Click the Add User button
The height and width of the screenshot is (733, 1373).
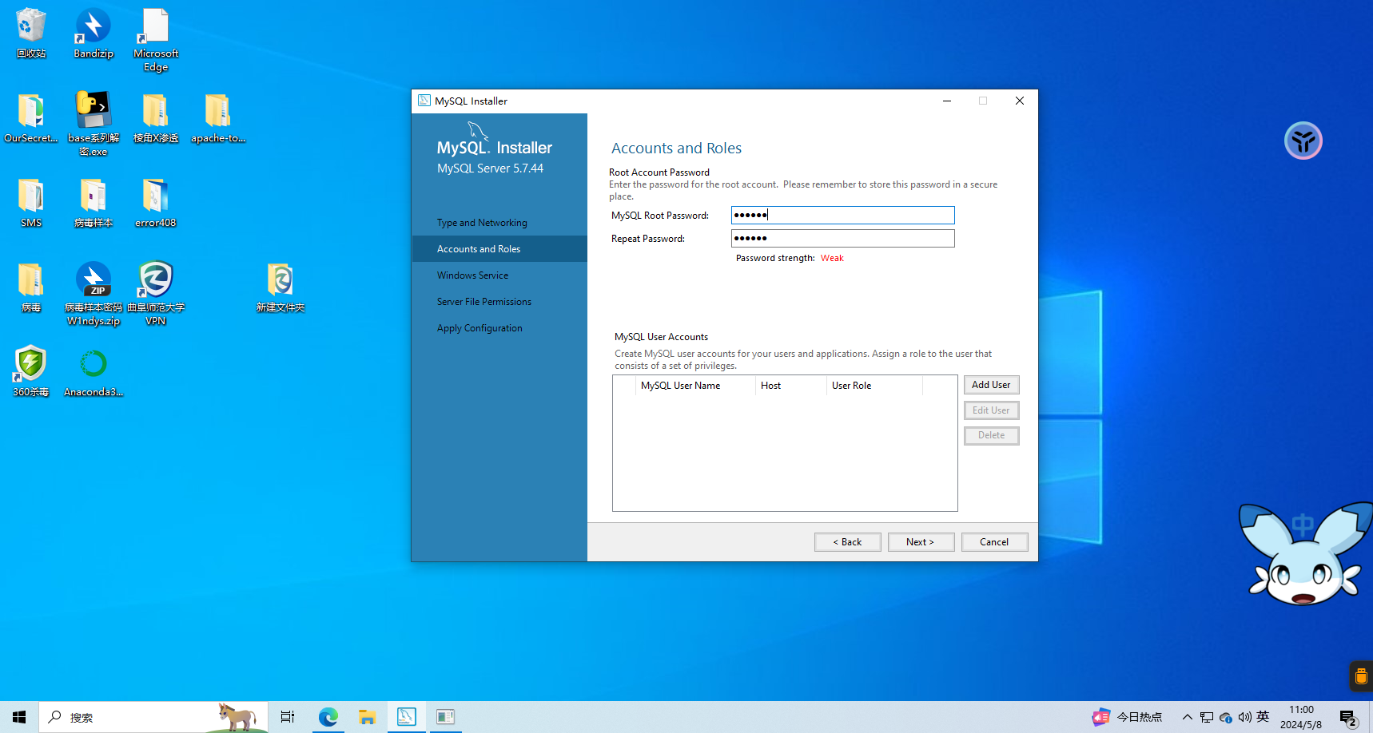click(x=991, y=385)
